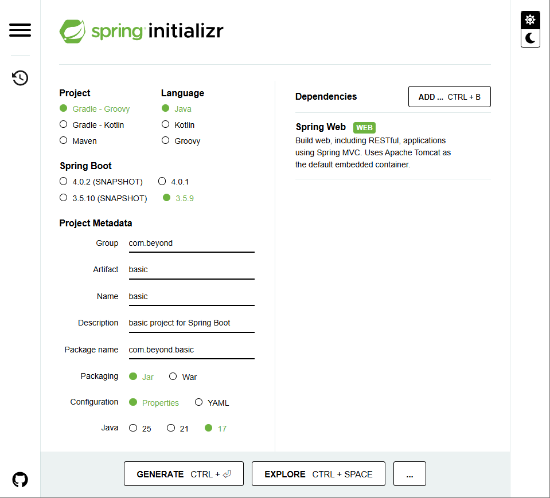The width and height of the screenshot is (550, 498).
Task: Choose Groovy language
Action: [181, 141]
